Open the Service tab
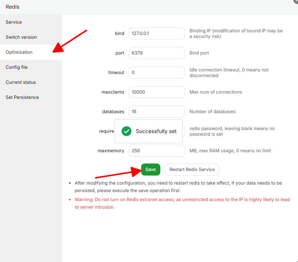Viewport: 298px width, 262px height. coord(14,22)
